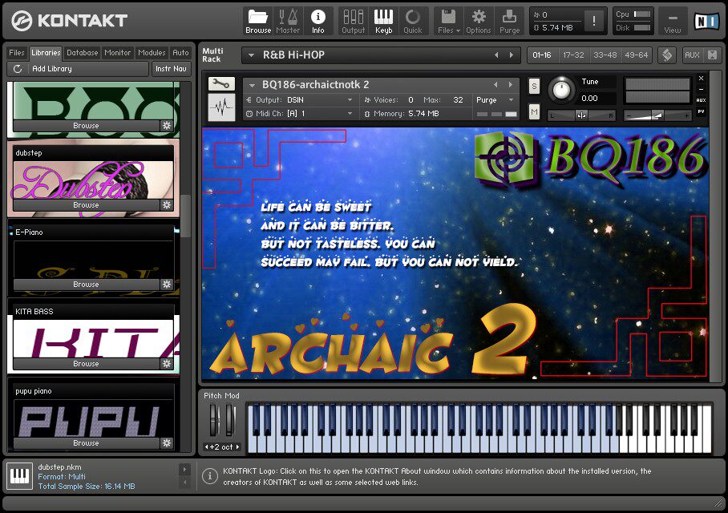Minimize instrument header with minus button
The height and width of the screenshot is (513, 728).
point(701,89)
